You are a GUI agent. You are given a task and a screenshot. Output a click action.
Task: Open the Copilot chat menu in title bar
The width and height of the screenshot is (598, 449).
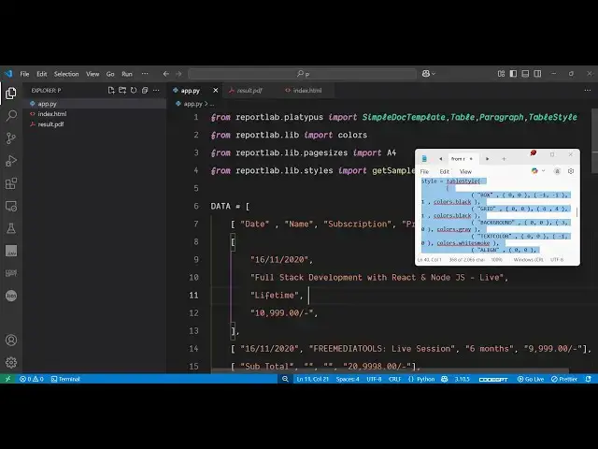coord(429,74)
